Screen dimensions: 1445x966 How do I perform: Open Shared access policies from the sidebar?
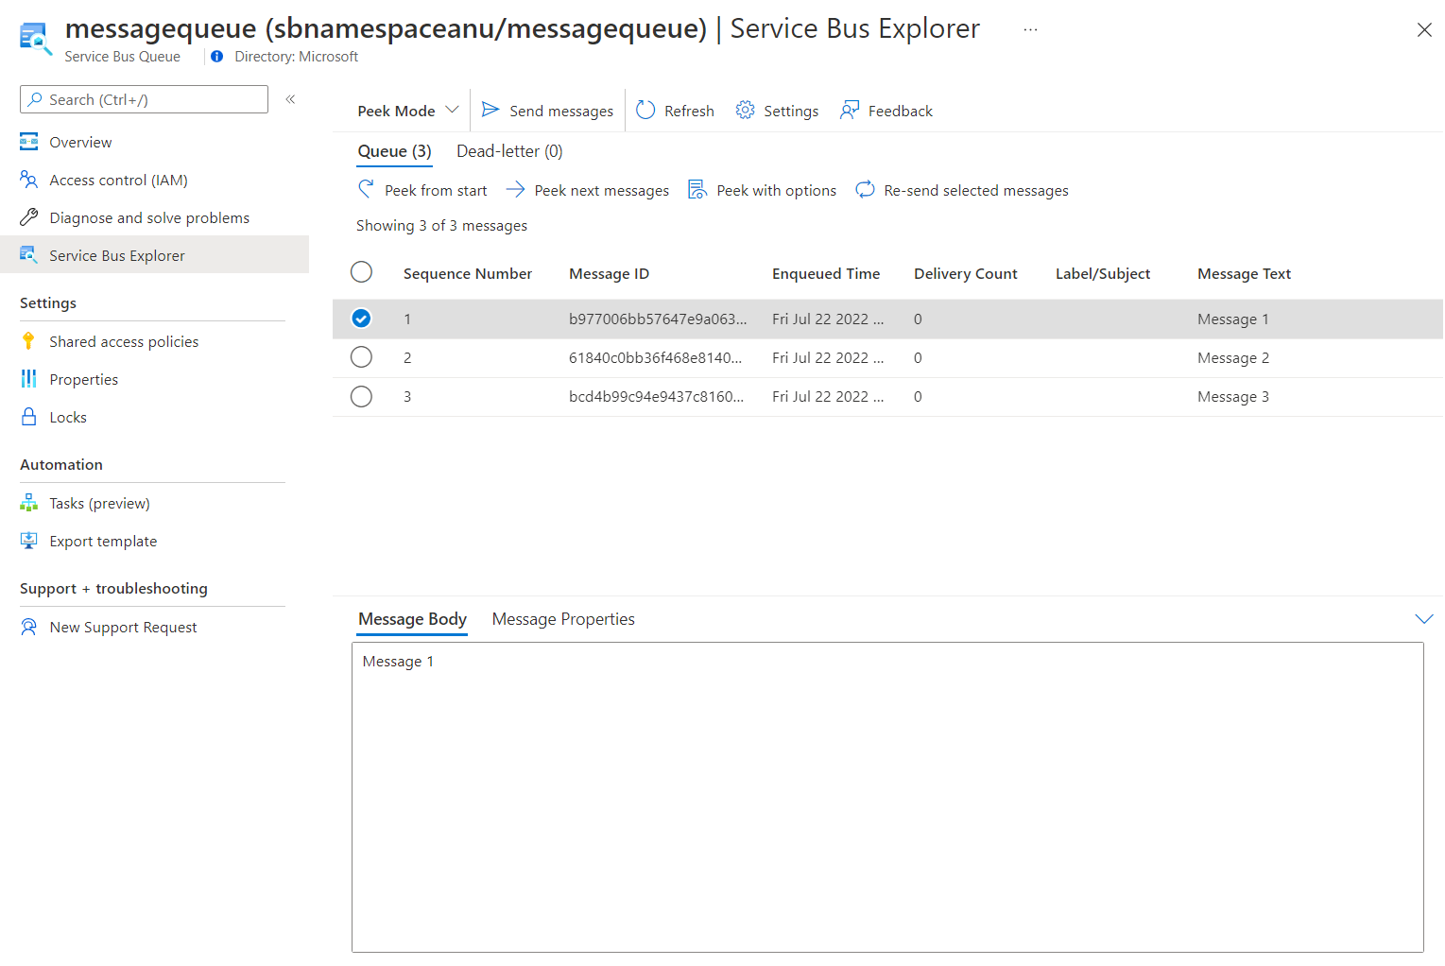pyautogui.click(x=124, y=341)
